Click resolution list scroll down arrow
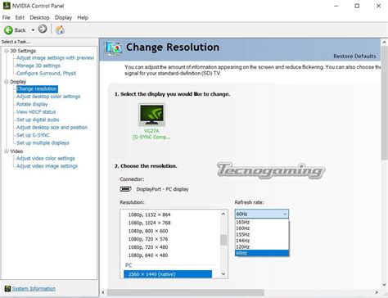Image resolution: width=388 pixels, height=298 pixels. [223, 274]
